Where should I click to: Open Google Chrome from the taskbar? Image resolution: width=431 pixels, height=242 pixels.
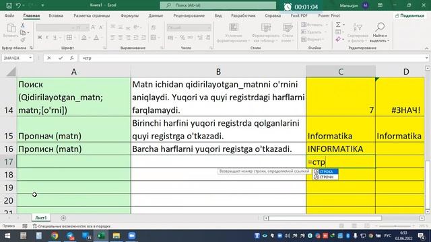(x=55, y=236)
